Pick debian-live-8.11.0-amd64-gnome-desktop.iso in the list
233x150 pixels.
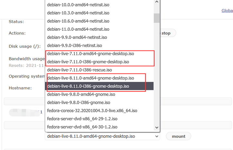tap(99, 78)
